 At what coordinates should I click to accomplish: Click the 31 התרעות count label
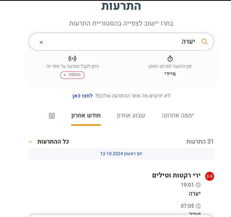click(x=200, y=141)
